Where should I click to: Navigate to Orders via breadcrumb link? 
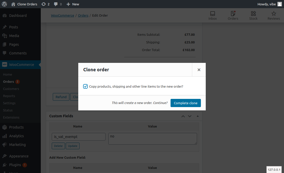coord(83,15)
